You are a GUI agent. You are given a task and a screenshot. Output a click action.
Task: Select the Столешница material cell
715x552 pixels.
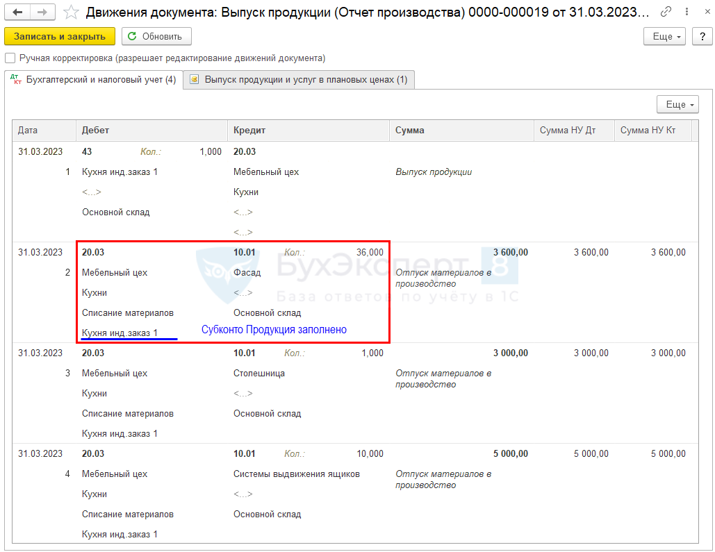coord(259,374)
